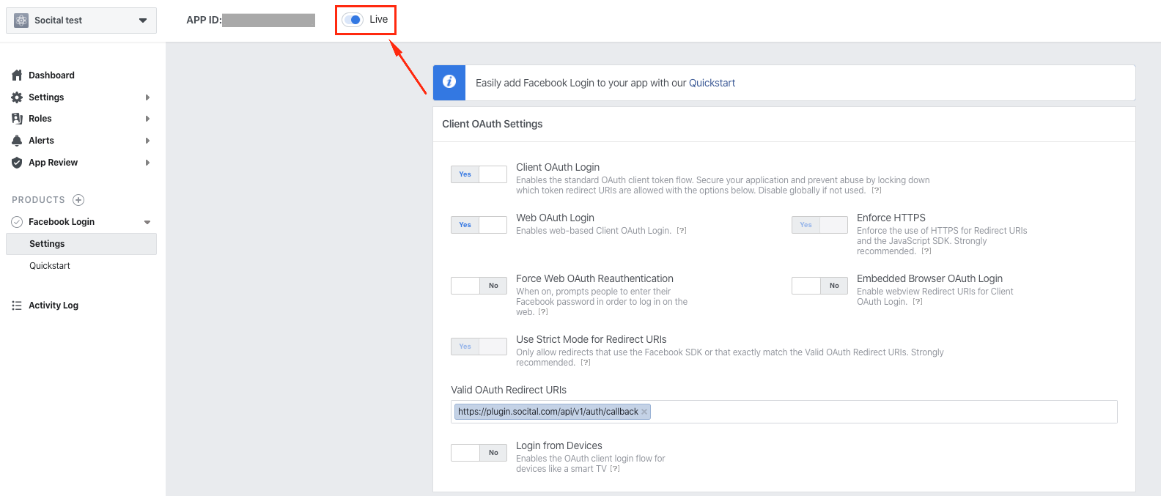Open help [?] for Enforce HTTPS
Viewport: 1161px width, 496px height.
[x=926, y=251]
